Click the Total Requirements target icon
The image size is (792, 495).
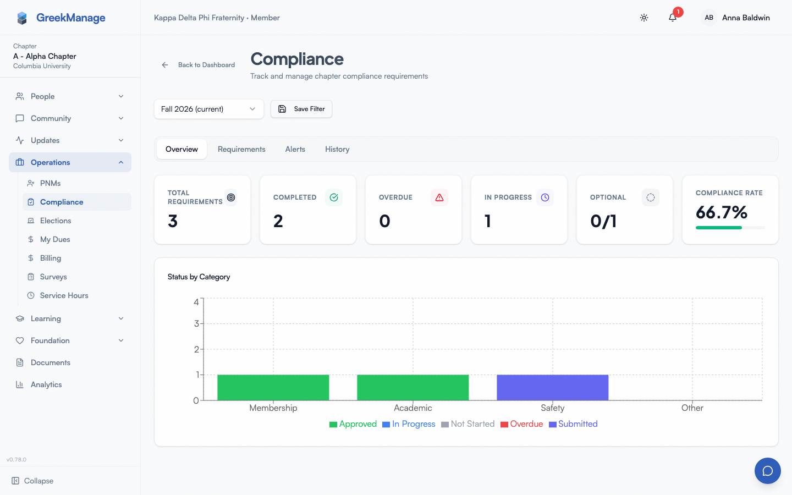(231, 197)
